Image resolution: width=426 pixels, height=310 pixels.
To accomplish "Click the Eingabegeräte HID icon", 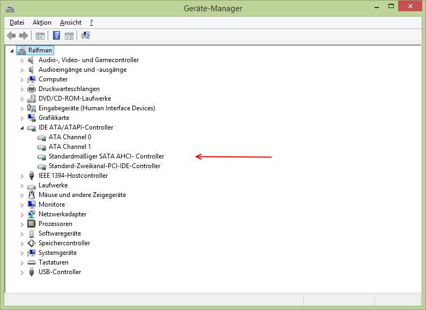I will click(x=32, y=108).
